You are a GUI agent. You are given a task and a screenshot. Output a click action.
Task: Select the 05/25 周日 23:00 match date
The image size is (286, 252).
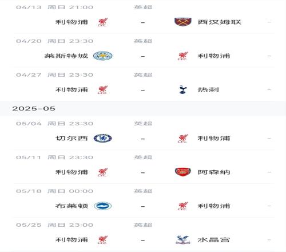(55, 225)
